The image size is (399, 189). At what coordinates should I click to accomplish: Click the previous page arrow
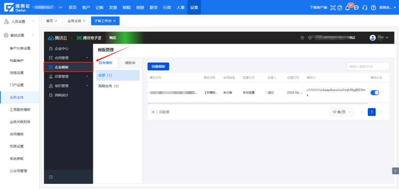point(362,112)
